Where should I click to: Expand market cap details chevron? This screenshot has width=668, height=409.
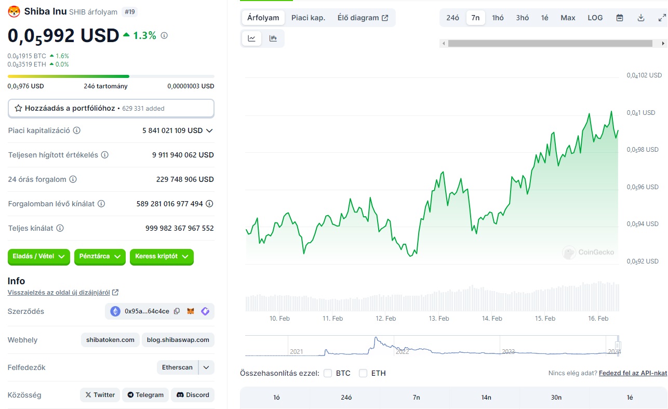point(209,130)
